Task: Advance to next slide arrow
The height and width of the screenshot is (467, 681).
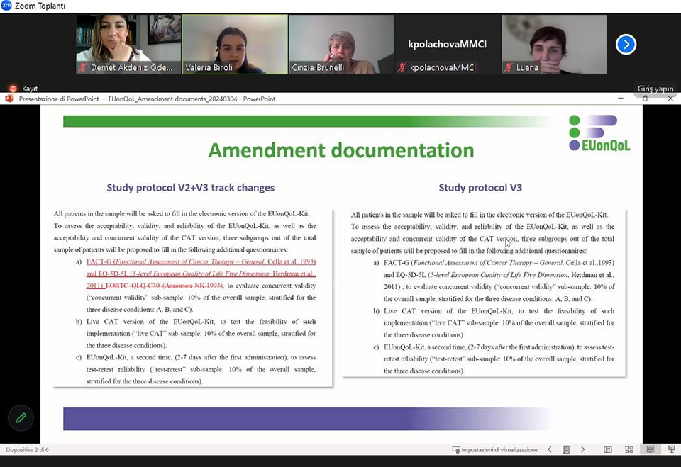Action: pos(582,449)
